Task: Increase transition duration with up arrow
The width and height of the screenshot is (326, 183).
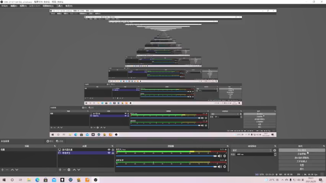Action: 275,154
